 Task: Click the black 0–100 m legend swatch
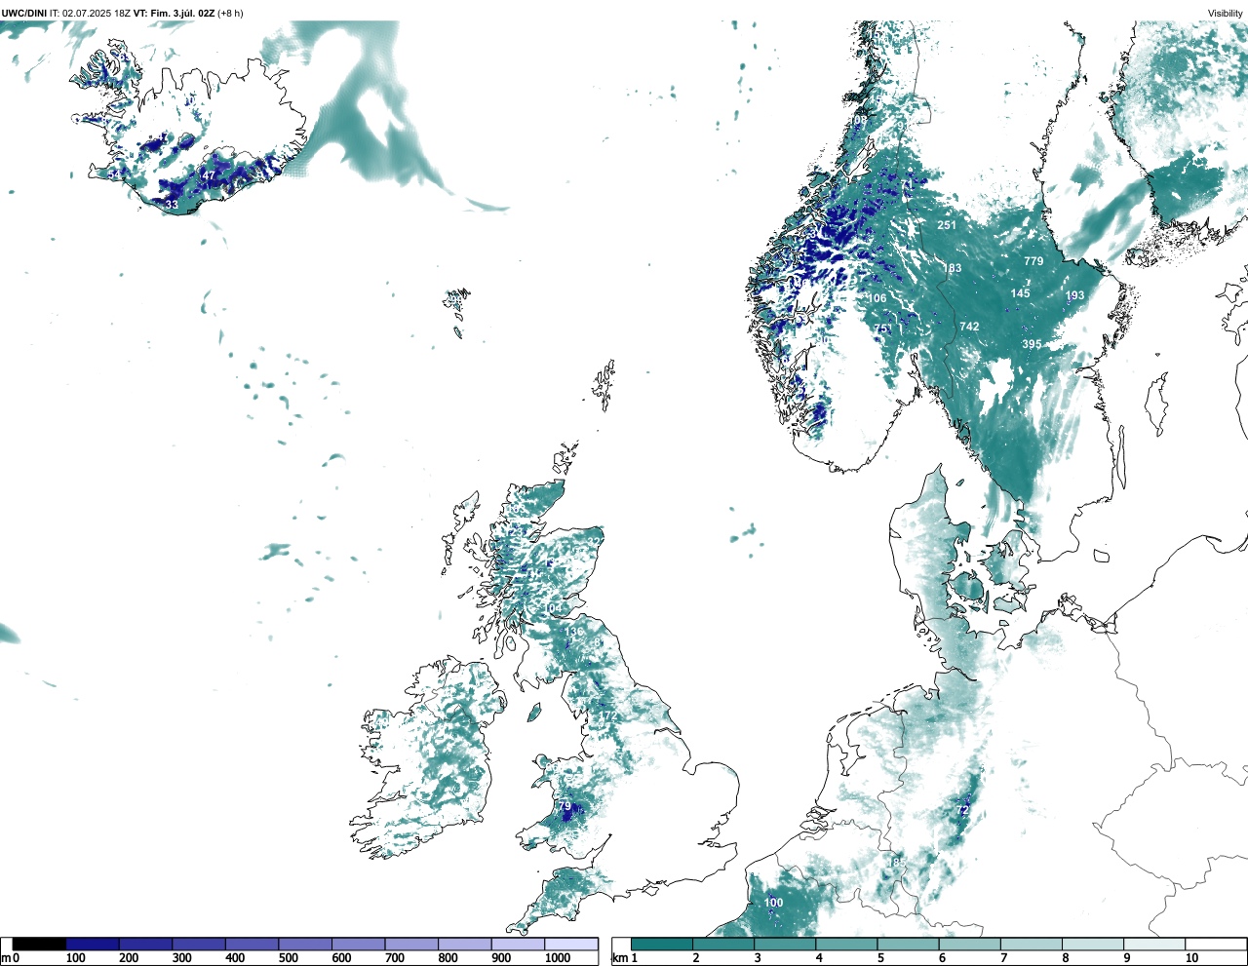[40, 944]
